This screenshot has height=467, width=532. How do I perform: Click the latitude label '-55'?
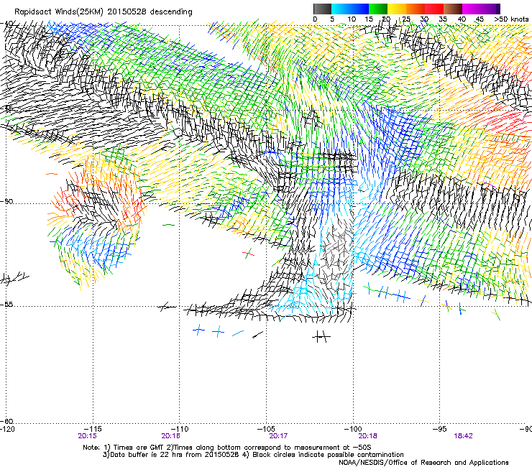[7, 305]
